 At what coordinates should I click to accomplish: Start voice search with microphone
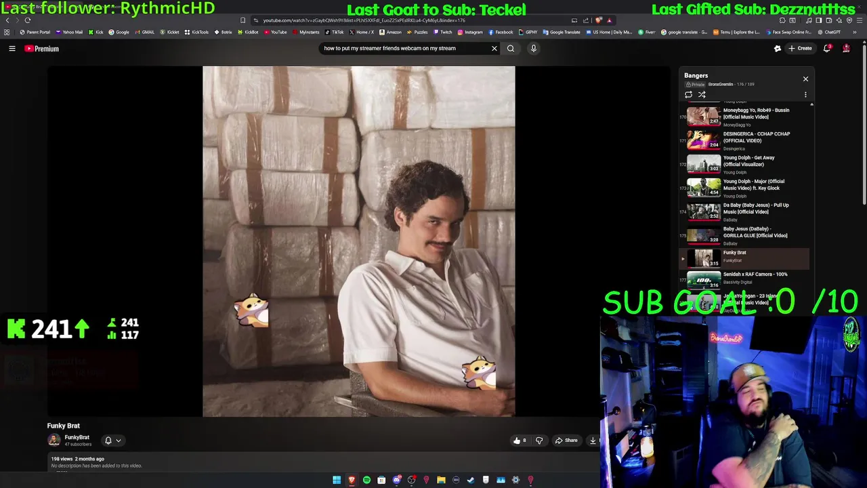click(534, 48)
